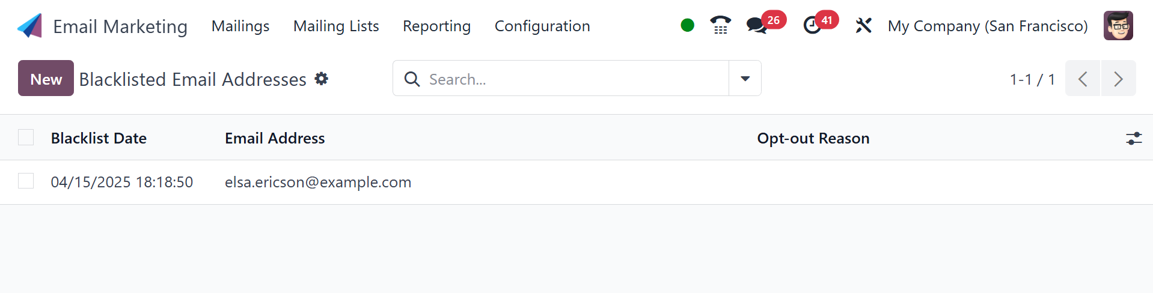The width and height of the screenshot is (1153, 293).
Task: Click the user avatar in top bar
Action: click(1118, 26)
